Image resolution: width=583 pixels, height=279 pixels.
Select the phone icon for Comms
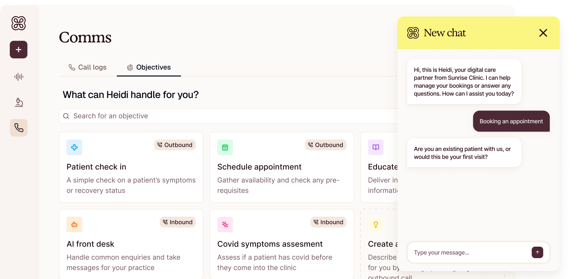point(19,128)
